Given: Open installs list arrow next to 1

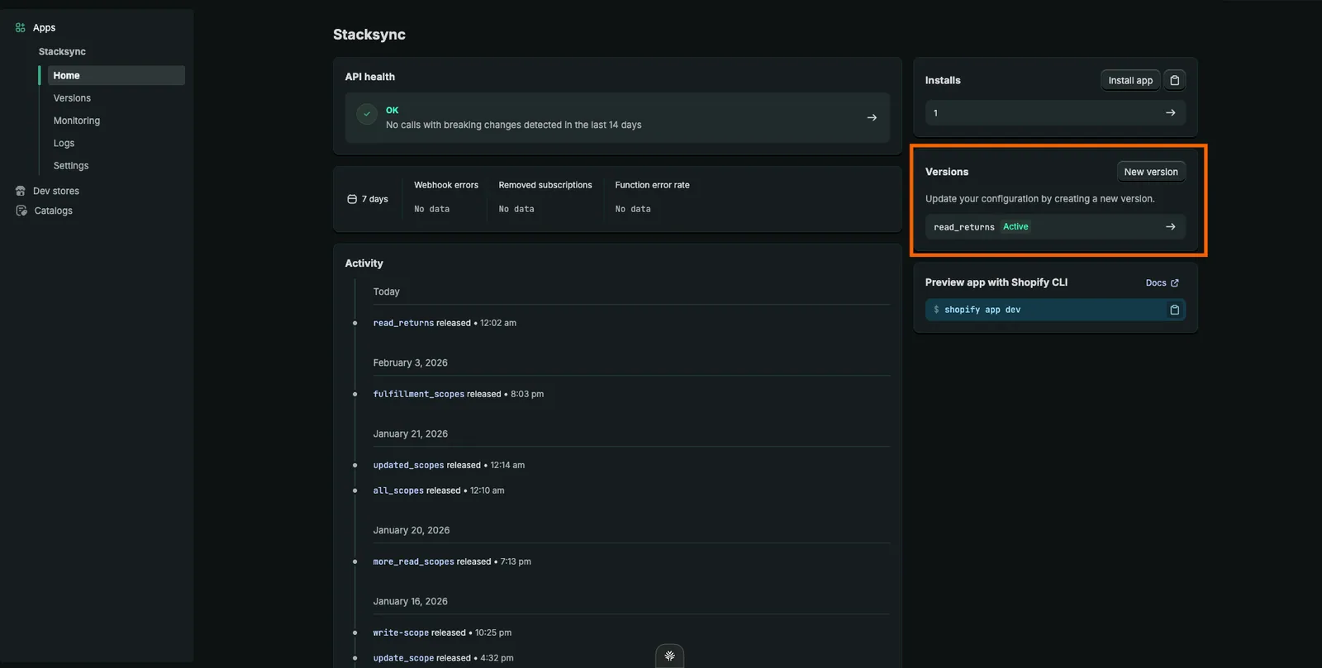Looking at the screenshot, I should pos(1170,113).
